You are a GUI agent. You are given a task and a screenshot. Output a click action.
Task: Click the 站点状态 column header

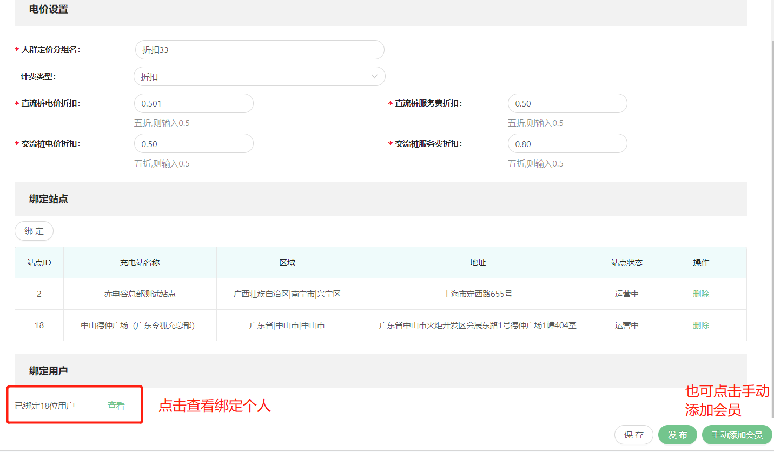tap(626, 263)
